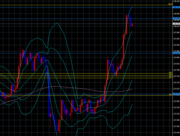The image size is (180, 136).
Task: Click the green candle at chart's left edge
Action: (0, 90)
